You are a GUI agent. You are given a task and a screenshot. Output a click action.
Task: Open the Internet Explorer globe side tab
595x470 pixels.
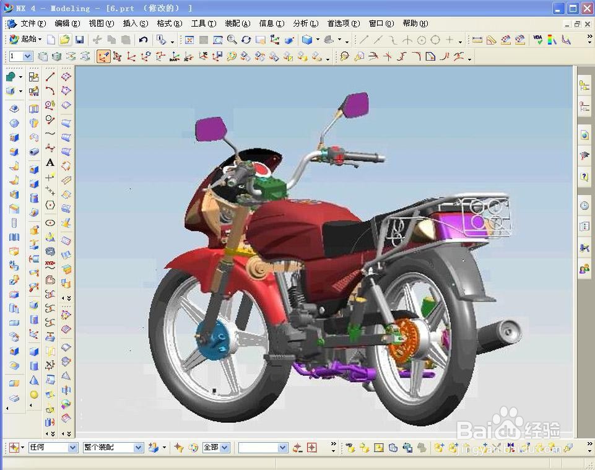584,135
